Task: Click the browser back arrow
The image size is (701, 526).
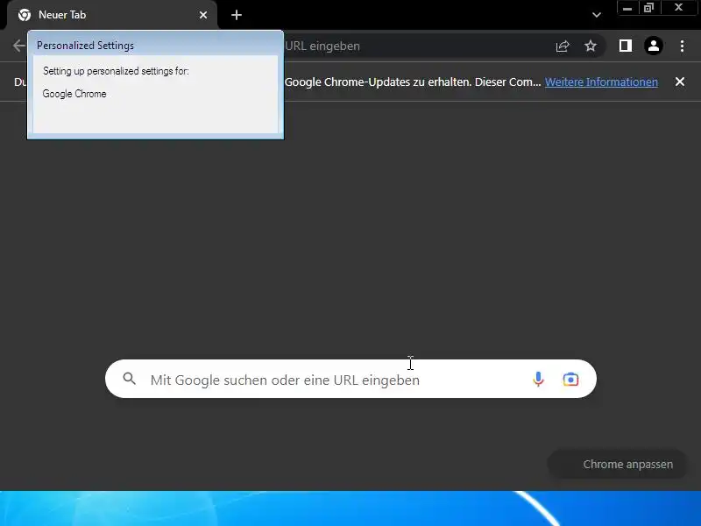Action: pyautogui.click(x=18, y=46)
